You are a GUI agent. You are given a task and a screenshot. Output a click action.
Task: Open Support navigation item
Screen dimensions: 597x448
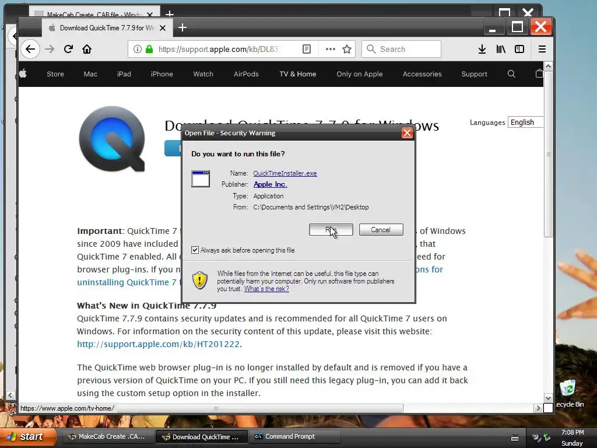pos(474,74)
